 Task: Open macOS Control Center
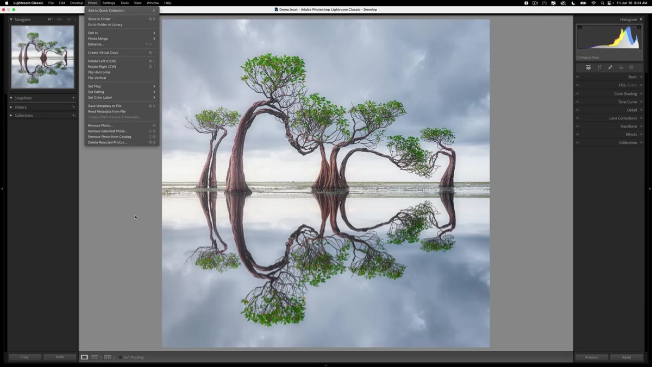(x=610, y=3)
